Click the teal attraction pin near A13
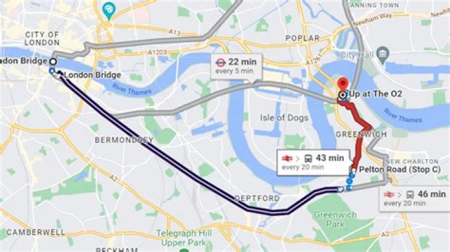450x252 pixels. [109, 11]
